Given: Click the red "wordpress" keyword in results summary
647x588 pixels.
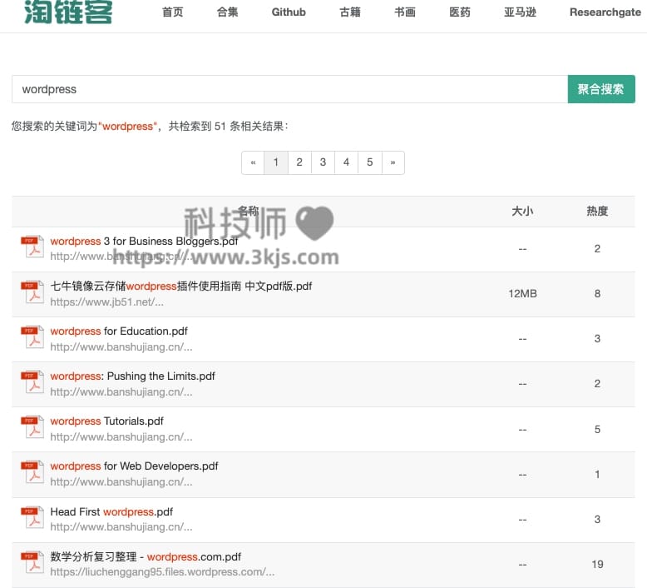Looking at the screenshot, I should click(127, 126).
